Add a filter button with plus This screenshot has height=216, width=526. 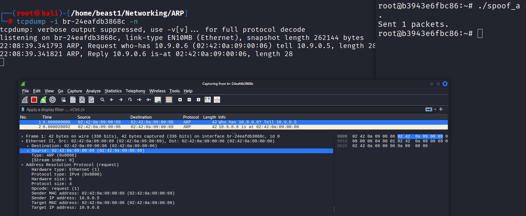click(441, 109)
